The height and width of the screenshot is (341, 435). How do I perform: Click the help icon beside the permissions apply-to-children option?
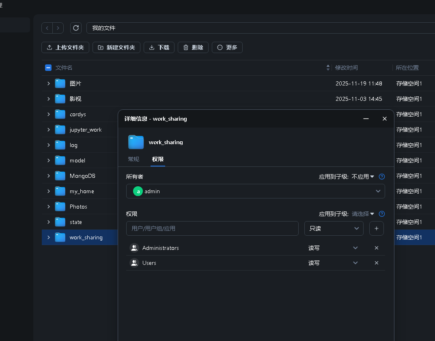point(381,214)
